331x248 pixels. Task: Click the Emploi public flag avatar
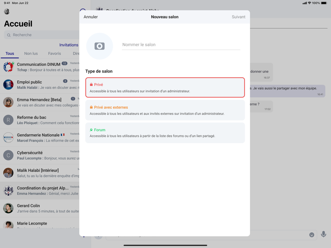tap(9, 85)
